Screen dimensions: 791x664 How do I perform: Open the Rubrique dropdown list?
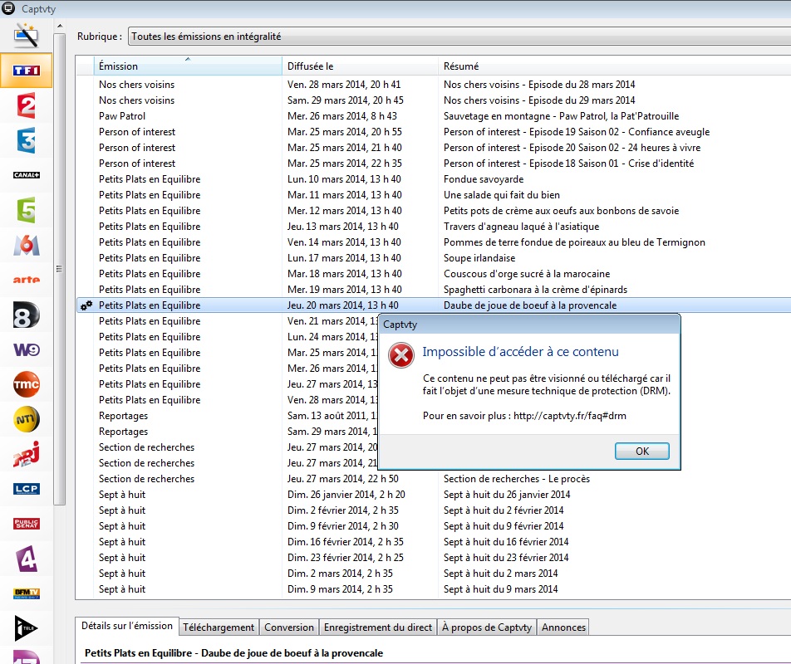[x=457, y=37]
